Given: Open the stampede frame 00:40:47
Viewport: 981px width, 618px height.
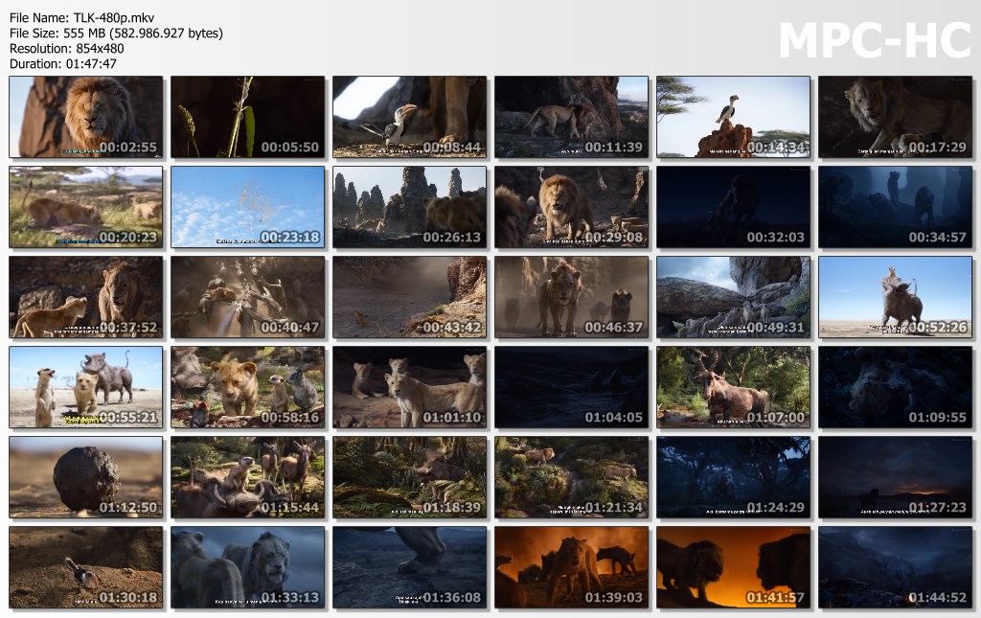Looking at the screenshot, I should (248, 297).
